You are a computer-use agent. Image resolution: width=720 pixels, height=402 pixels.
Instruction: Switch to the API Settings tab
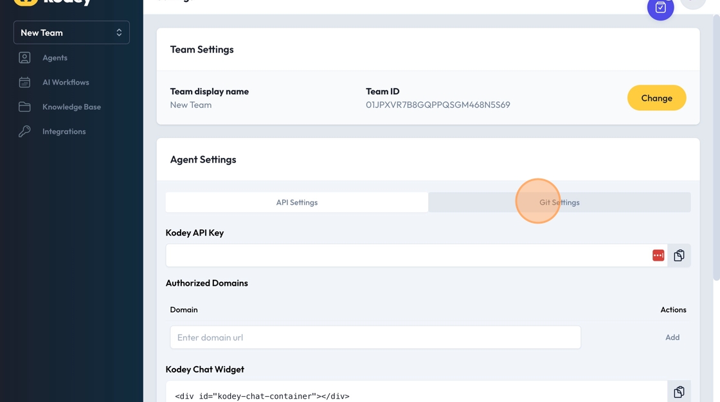(x=297, y=202)
